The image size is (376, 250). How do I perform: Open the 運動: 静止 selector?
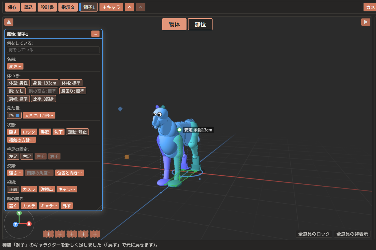point(77,132)
